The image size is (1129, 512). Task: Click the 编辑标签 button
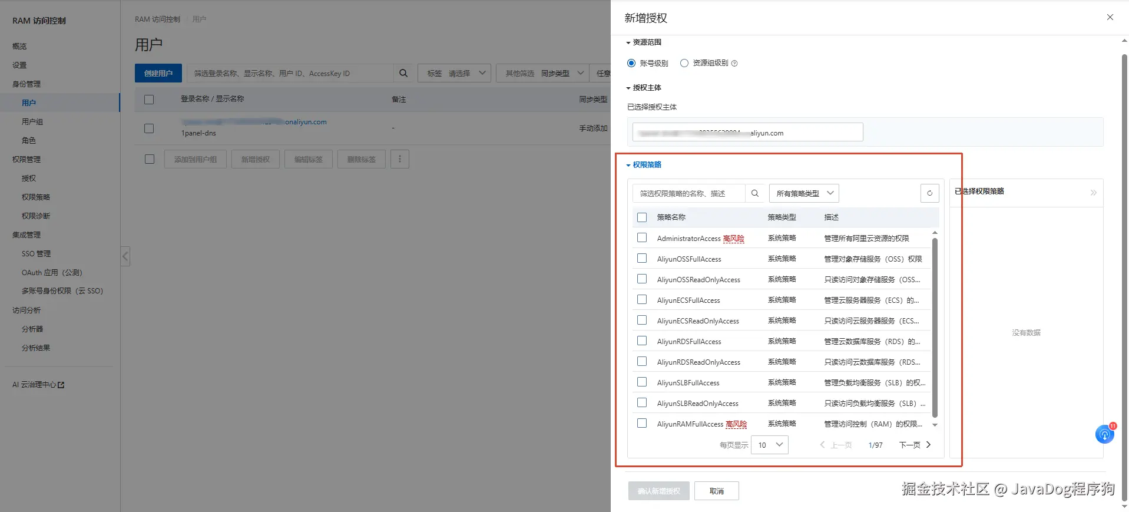click(309, 159)
